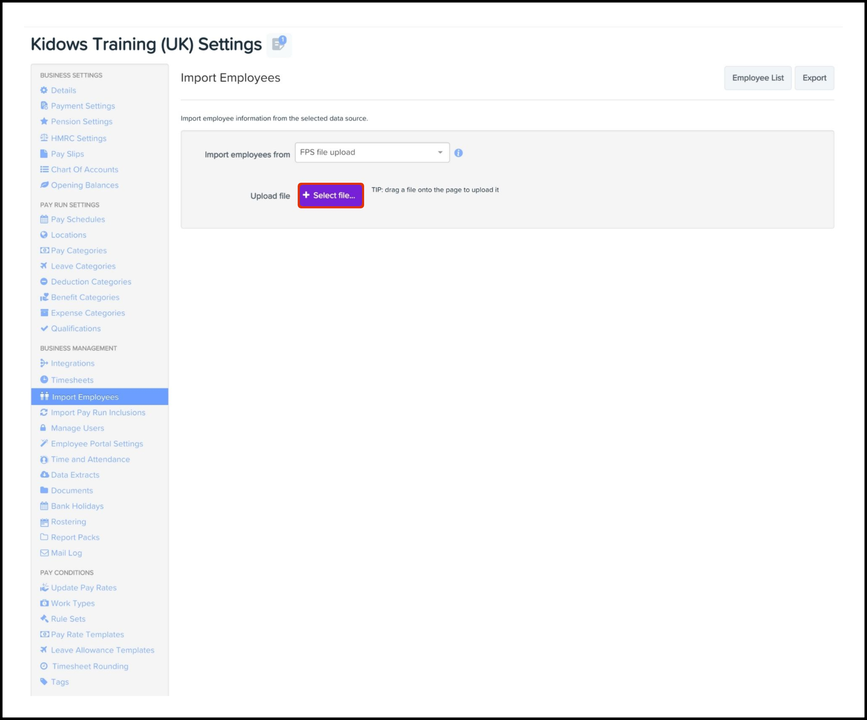Click the clock icon beside Timesheets

click(x=44, y=380)
